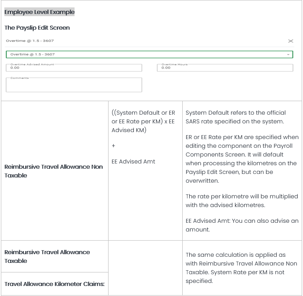Select the Comments text box
The height and width of the screenshot is (296, 303).
(x=74, y=85)
